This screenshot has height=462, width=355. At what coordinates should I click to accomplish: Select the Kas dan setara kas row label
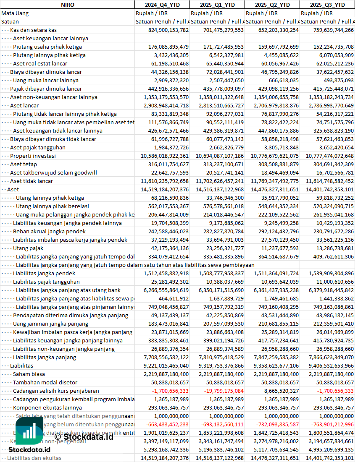pos(33,30)
